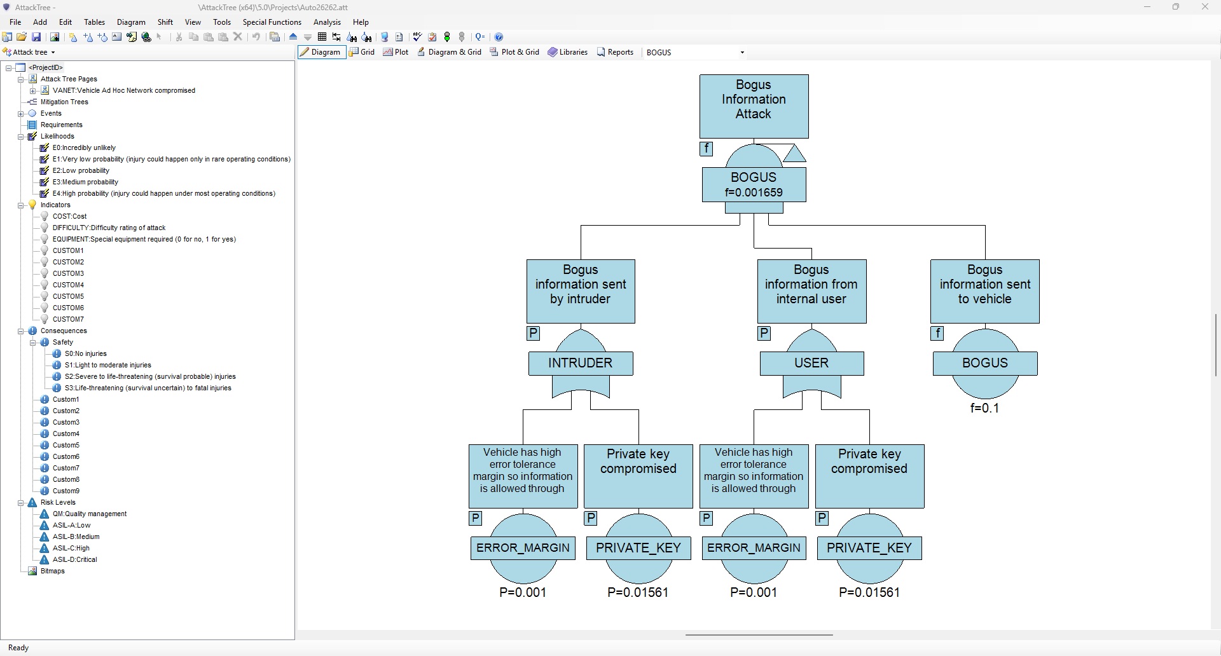1221x656 pixels.
Task: Click the grid table toolbar icon
Action: point(322,37)
